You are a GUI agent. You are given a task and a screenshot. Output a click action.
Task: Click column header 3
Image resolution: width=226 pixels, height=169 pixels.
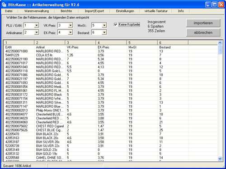(x=80, y=43)
